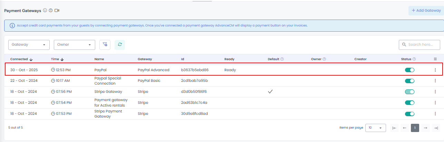
Task: Toggle status for Payment gateway for Active rentals
Action: coord(410,102)
